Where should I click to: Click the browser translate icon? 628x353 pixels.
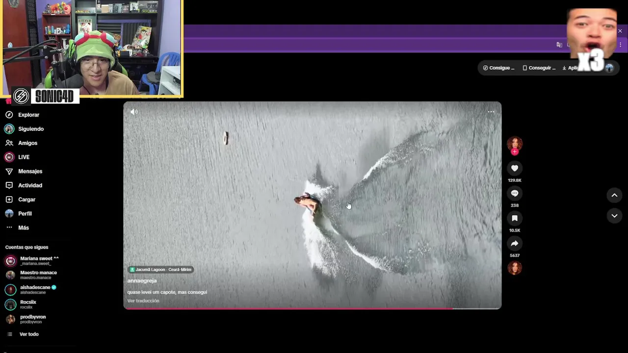559,45
